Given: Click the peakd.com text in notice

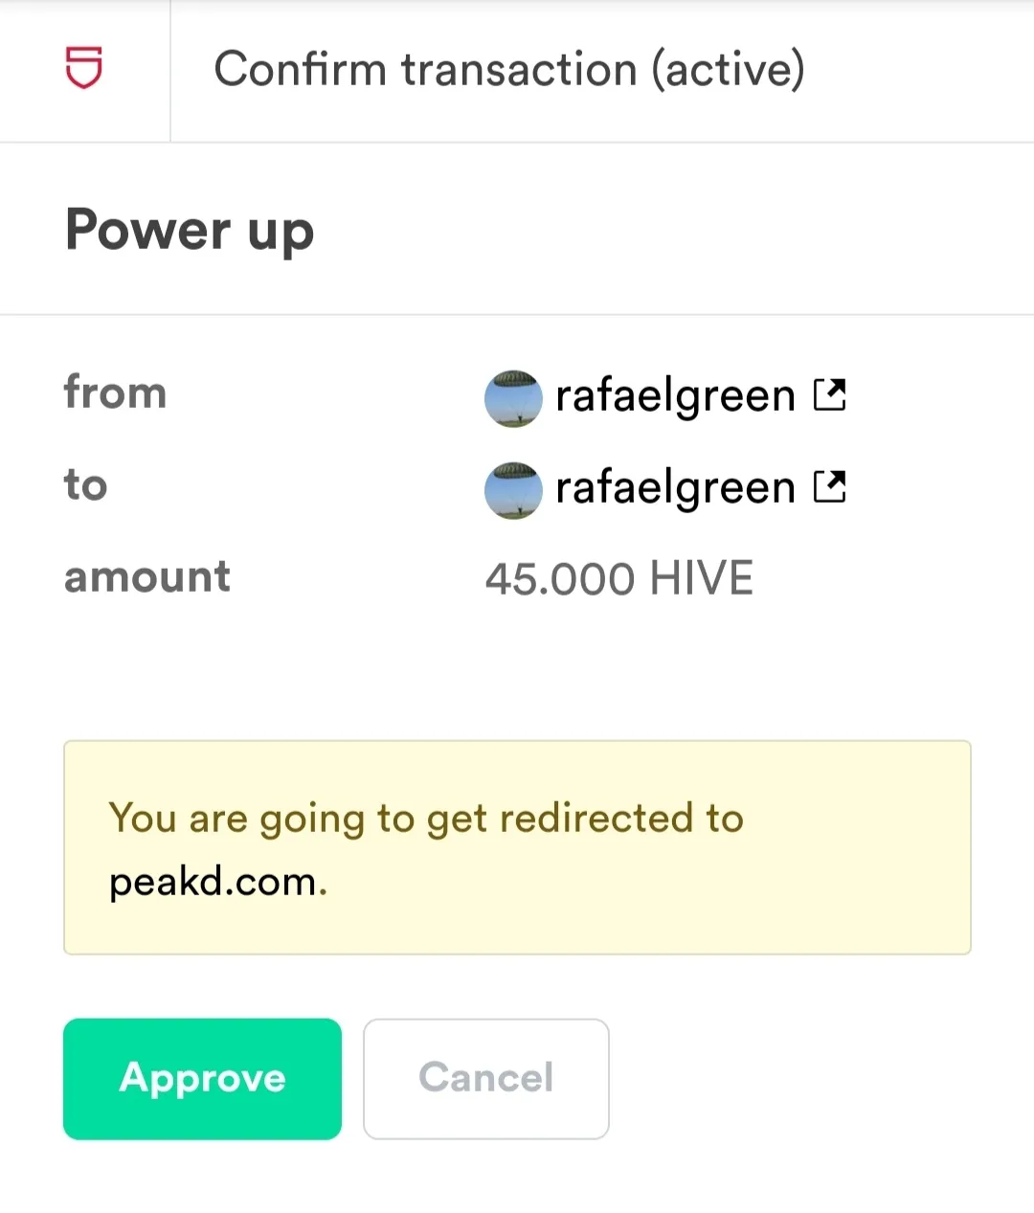Looking at the screenshot, I should pos(218,882).
